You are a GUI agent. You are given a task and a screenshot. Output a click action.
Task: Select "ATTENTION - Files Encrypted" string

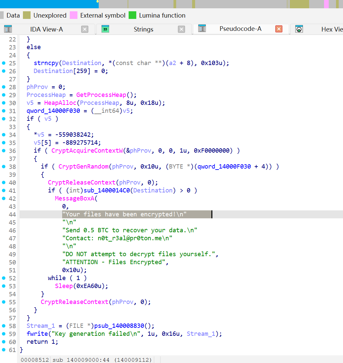point(114,262)
